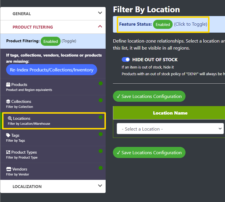The image size is (225, 202).
Task: Click the Product Types icon
Action: 8,152
